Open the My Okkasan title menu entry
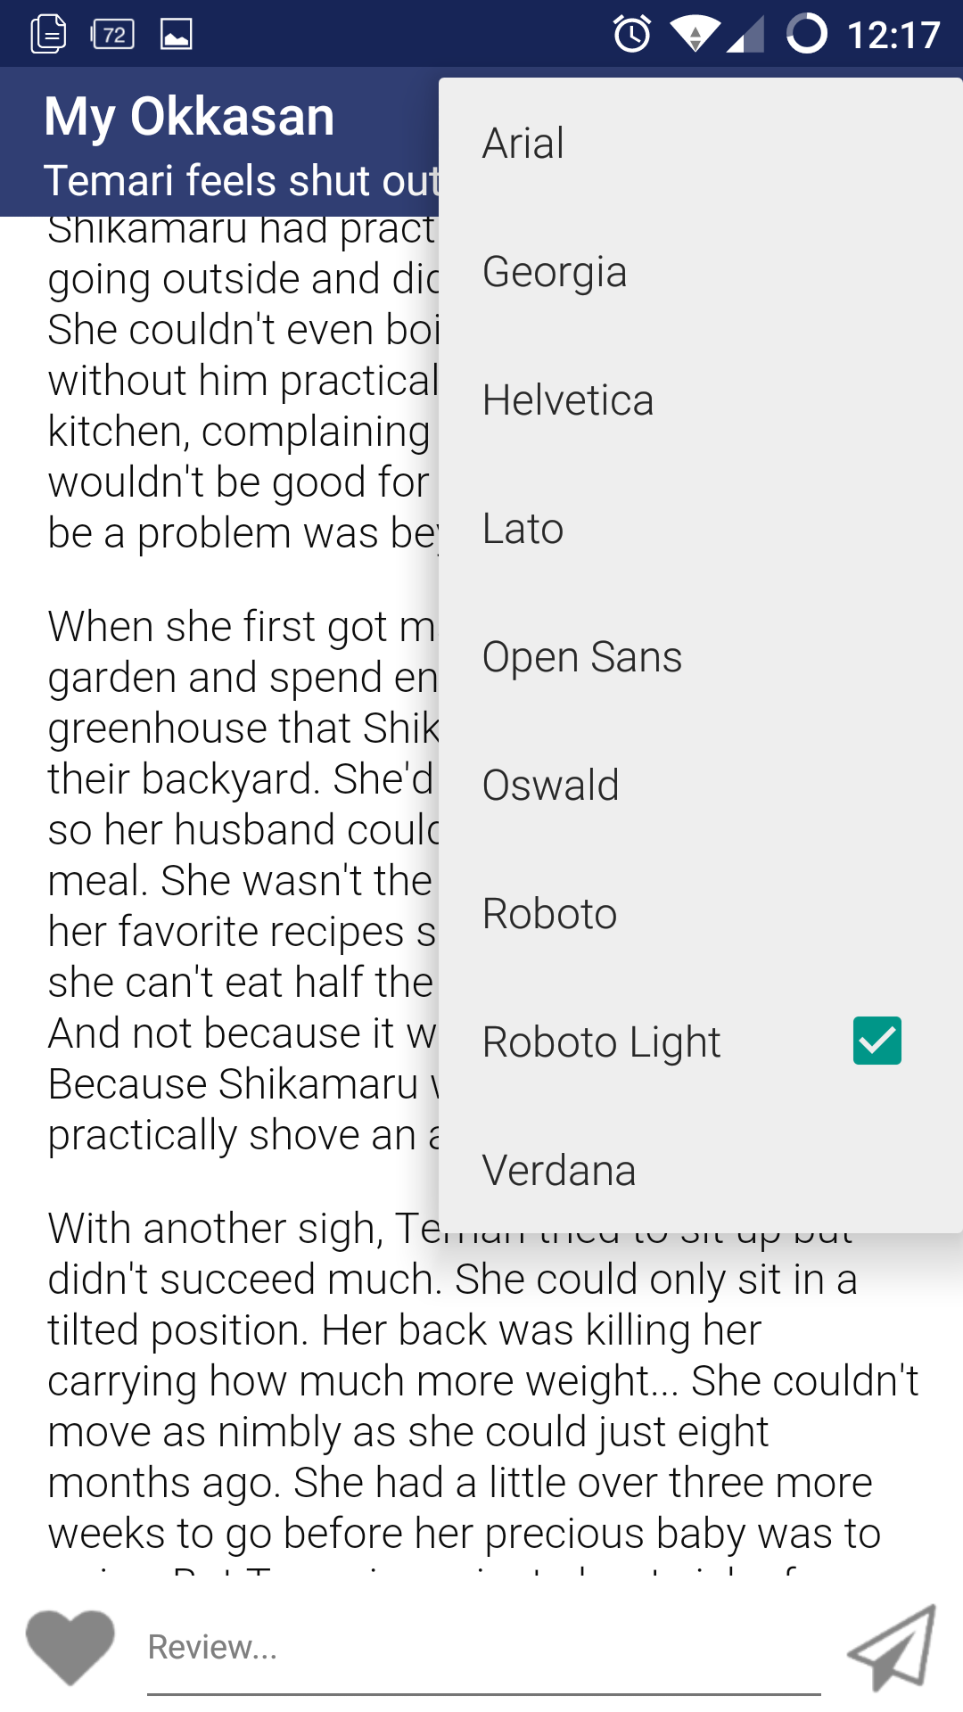 point(190,114)
